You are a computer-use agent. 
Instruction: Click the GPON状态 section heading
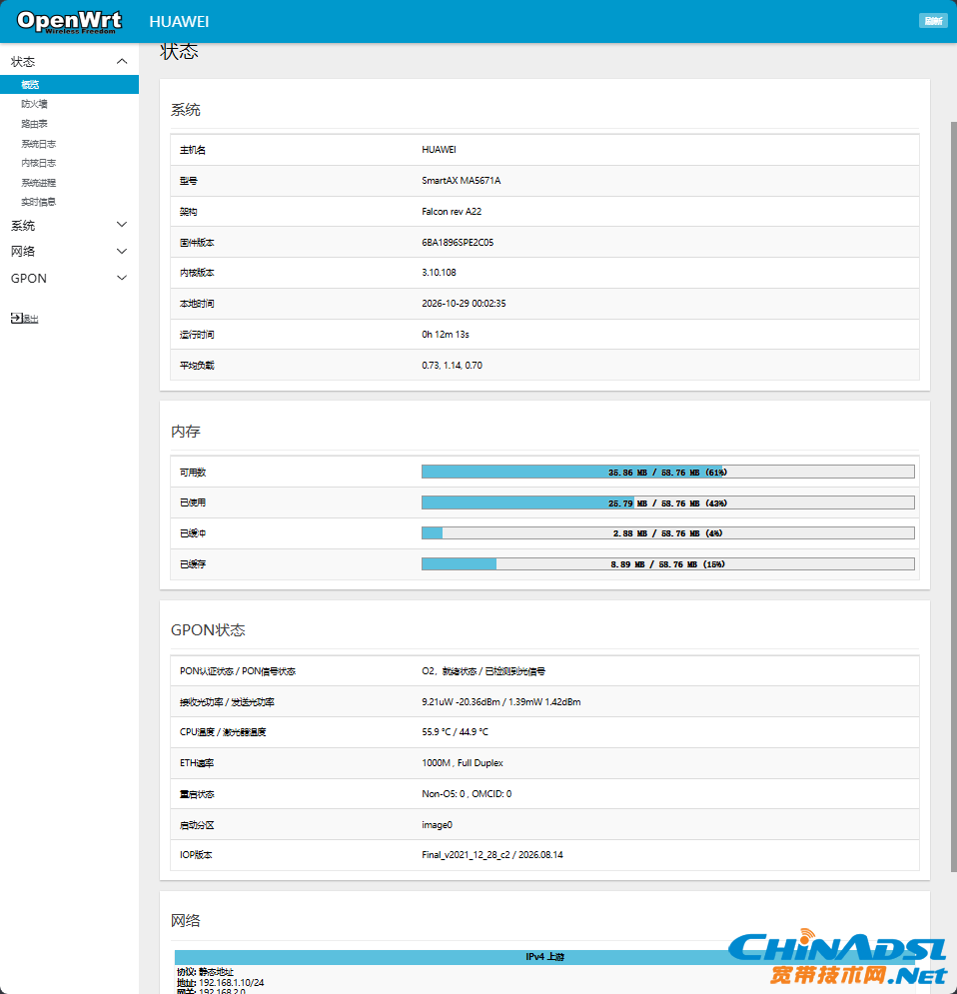(208, 630)
